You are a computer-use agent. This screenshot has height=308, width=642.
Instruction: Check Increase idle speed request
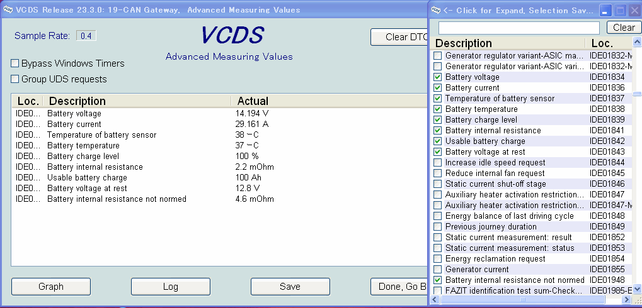[x=438, y=163]
